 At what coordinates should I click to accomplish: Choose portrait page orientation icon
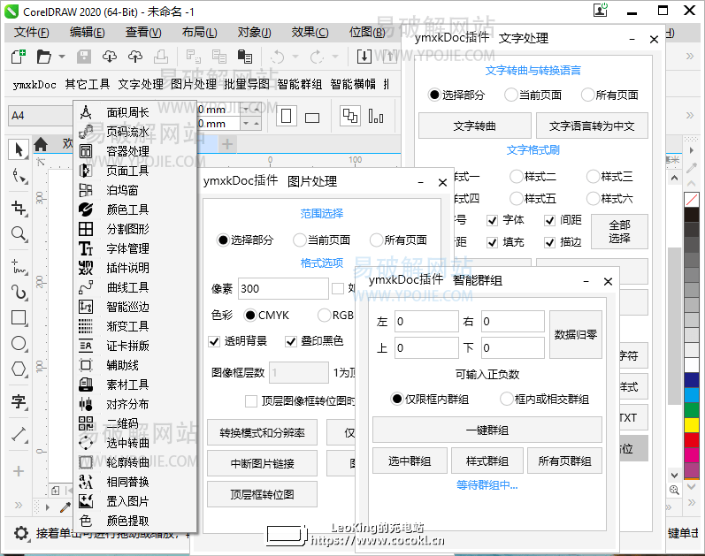286,117
